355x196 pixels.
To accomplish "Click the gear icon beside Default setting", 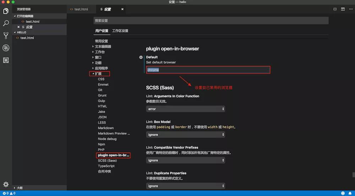I will [x=141, y=57].
